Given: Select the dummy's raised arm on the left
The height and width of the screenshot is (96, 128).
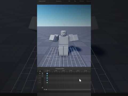Looking at the screenshot, I should [54, 38].
